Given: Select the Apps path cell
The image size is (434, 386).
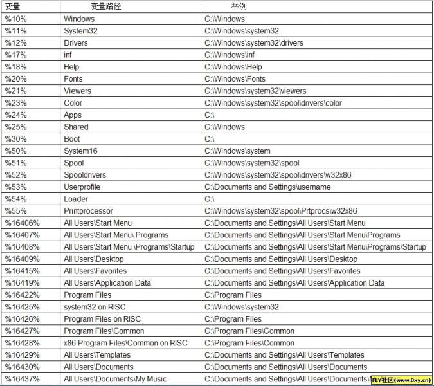Looking at the screenshot, I should point(131,115).
